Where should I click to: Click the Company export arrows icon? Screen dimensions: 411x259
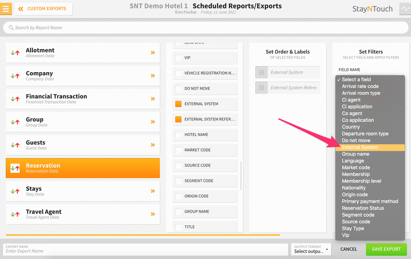[15, 76]
